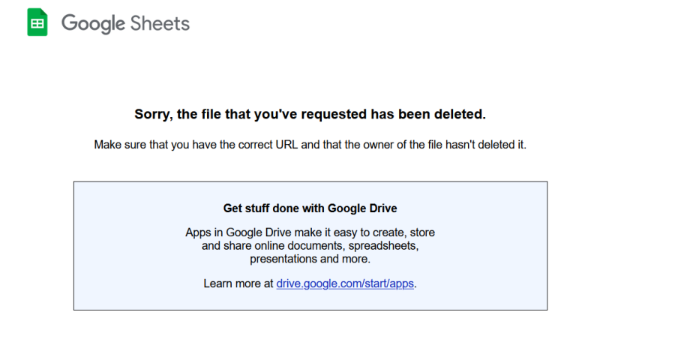Screen dimensions: 675x354
Task: Select "Get stuff done with Google Drive" heading
Action: [310, 208]
